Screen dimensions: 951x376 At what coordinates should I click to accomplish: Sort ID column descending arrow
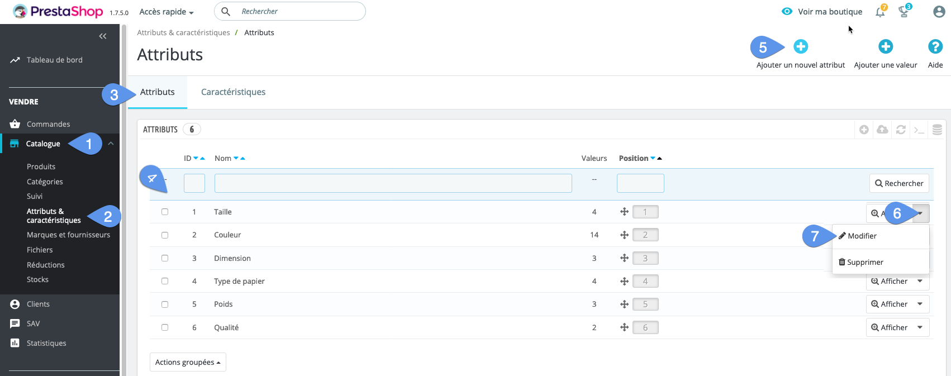click(x=196, y=158)
